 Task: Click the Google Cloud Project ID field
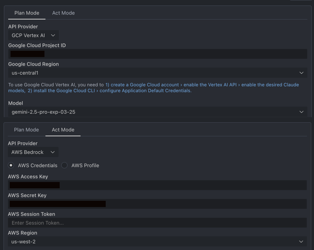pos(158,54)
